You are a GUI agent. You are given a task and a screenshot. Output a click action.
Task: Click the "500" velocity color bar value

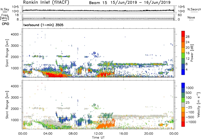[188, 93]
